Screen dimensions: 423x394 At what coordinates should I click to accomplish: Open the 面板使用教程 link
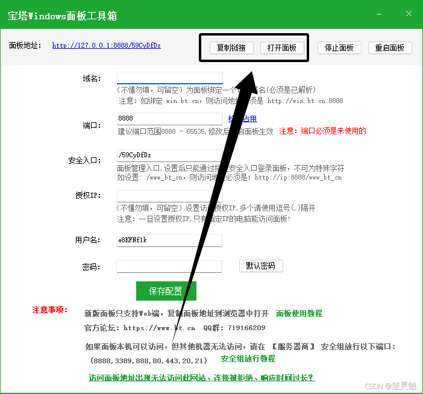tap(299, 313)
